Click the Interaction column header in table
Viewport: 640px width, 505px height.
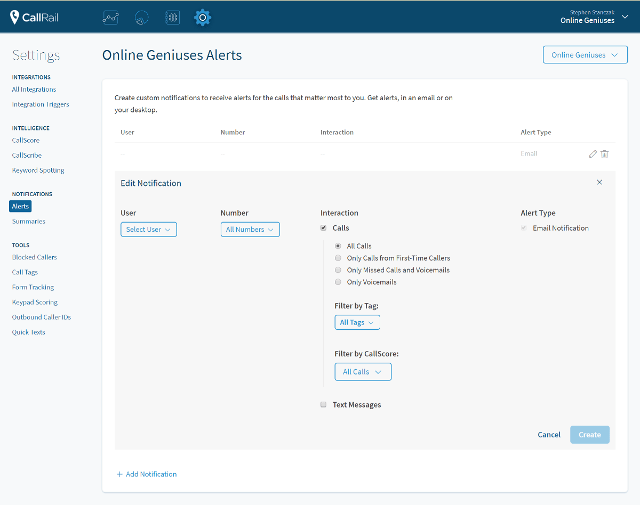tap(337, 132)
